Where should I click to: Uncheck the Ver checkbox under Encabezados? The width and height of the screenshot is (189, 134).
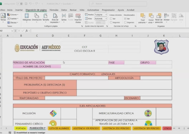[x=125, y=19]
